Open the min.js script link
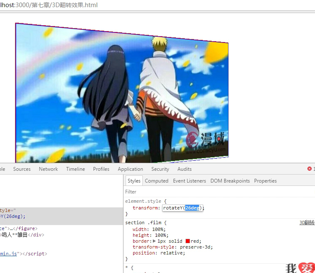Viewport: 315px width, 273px height. click(8, 254)
